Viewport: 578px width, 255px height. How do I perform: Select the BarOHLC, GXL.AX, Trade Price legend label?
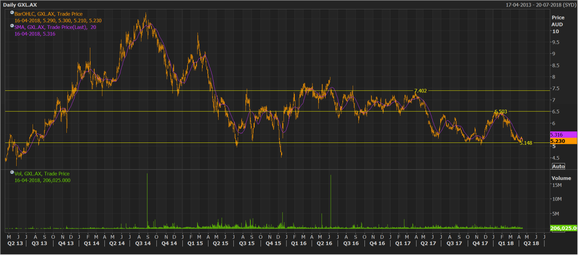[48, 14]
